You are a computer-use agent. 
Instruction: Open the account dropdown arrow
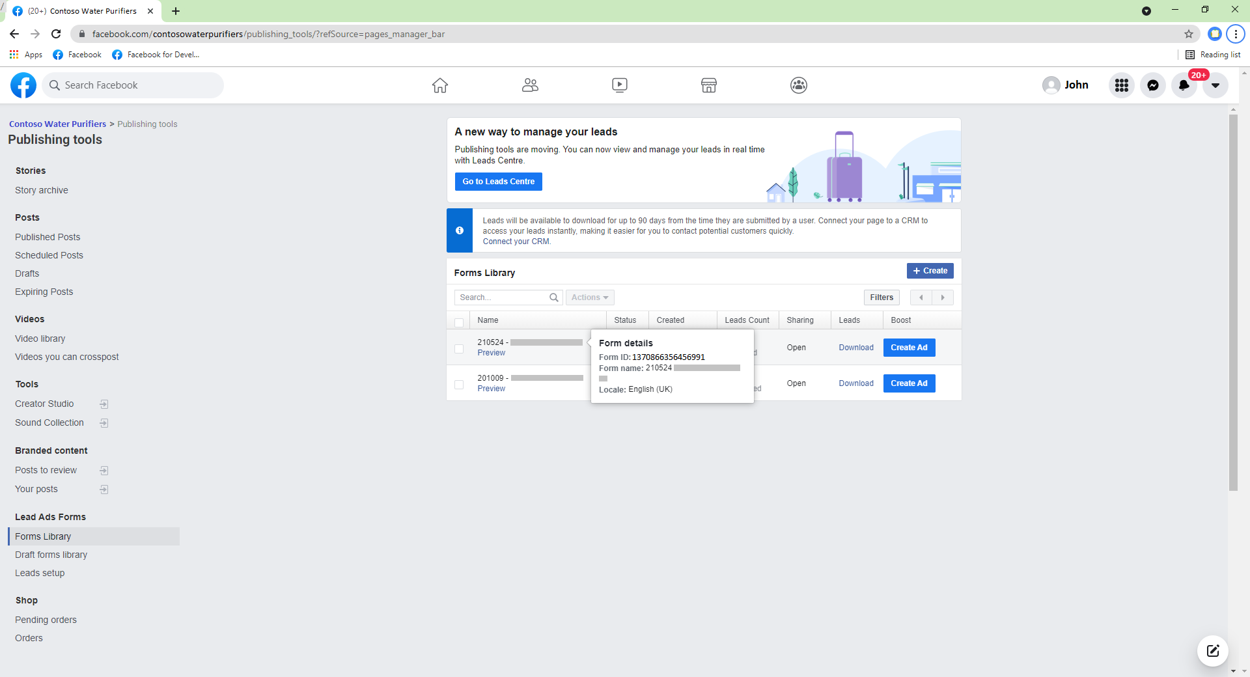[x=1215, y=85]
